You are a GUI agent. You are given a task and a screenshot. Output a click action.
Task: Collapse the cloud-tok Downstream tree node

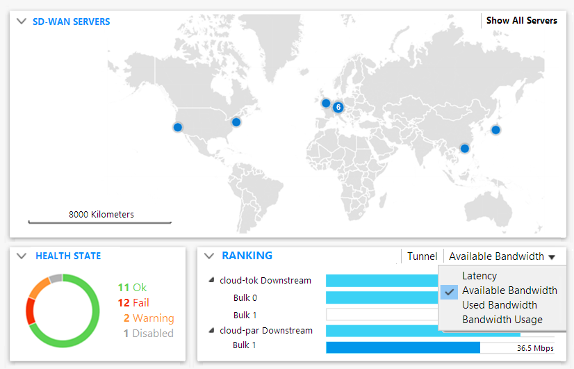[211, 281]
